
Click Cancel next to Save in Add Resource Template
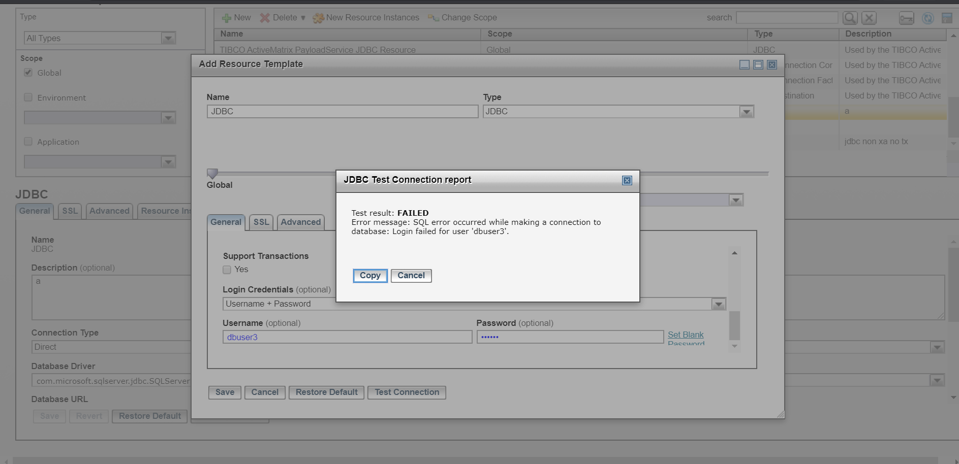pos(265,392)
